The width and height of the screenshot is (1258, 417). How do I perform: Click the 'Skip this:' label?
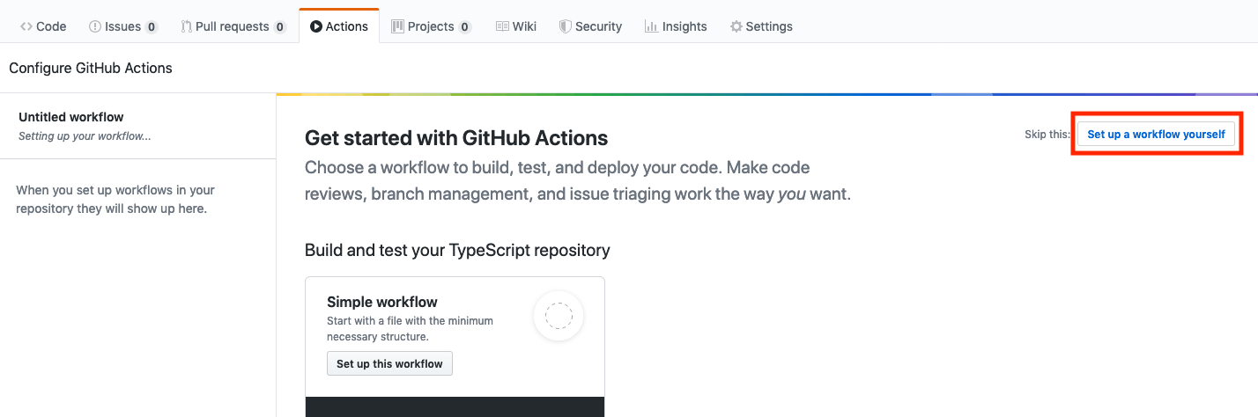[x=1047, y=135]
